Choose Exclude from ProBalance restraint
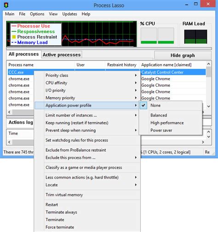Viewport: 218px width, 232px height. (87, 150)
